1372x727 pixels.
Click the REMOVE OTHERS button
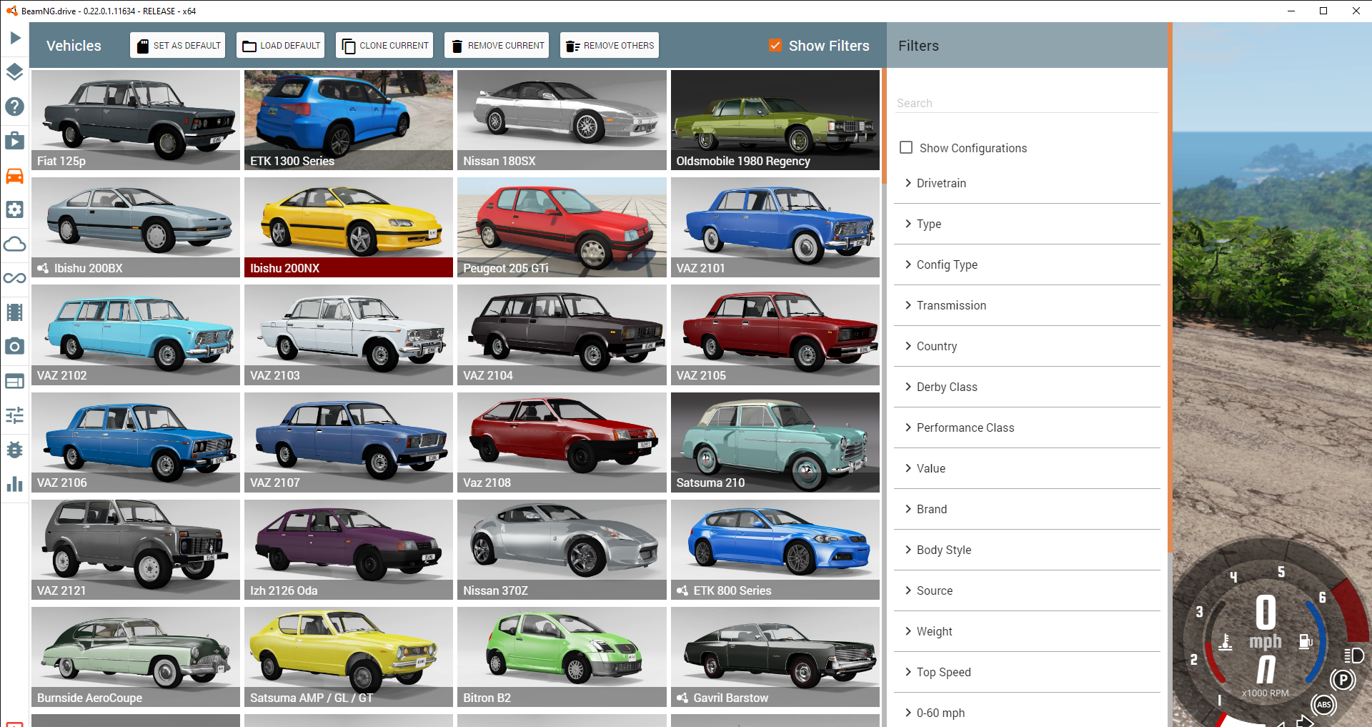tap(610, 45)
